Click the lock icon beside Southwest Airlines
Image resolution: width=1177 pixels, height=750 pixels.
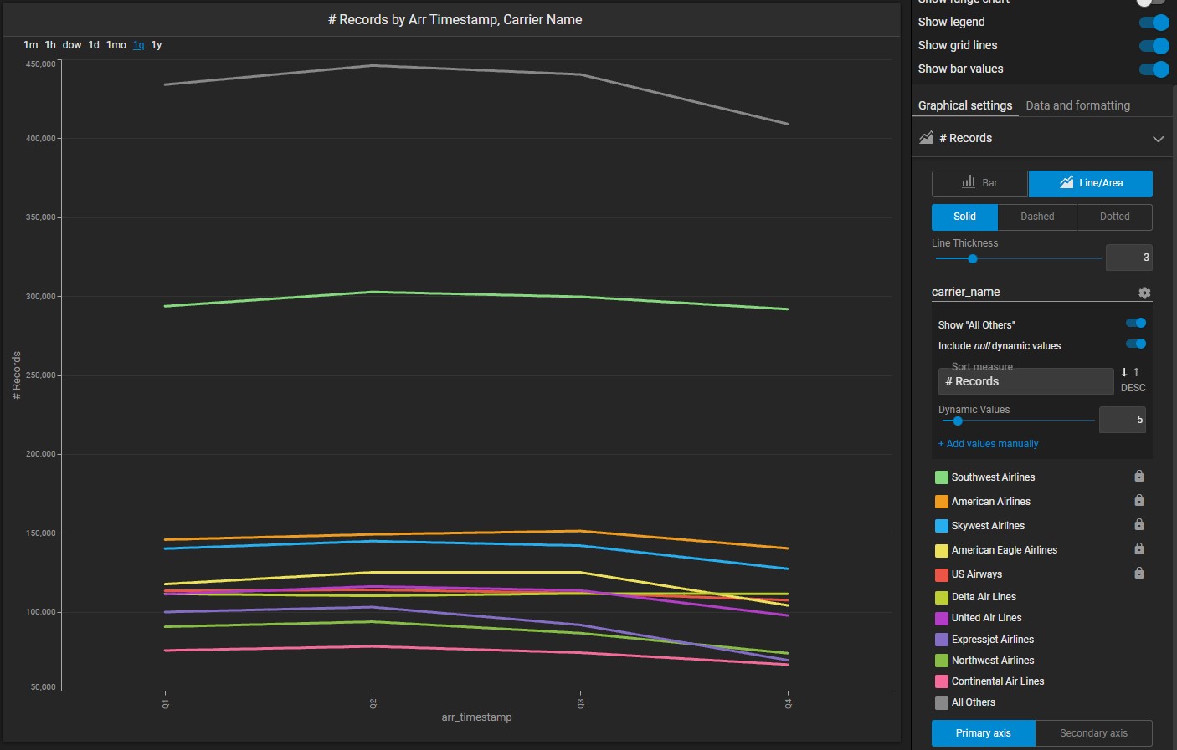click(x=1138, y=477)
